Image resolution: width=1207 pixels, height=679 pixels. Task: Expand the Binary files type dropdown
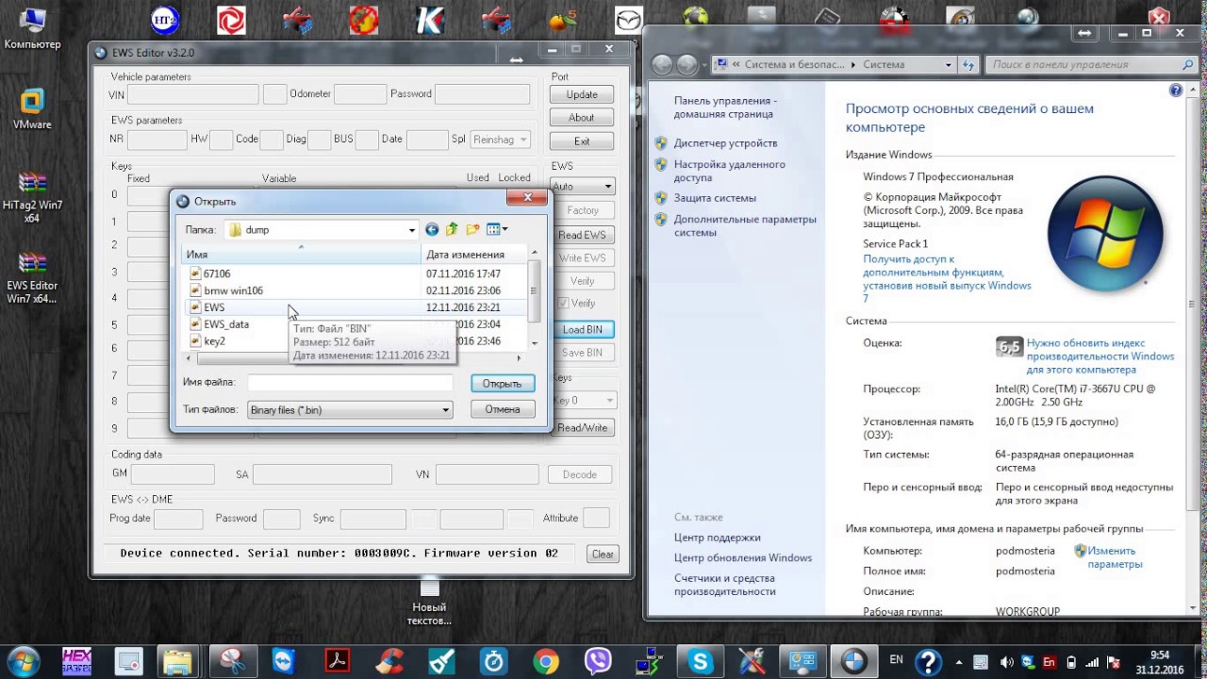pyautogui.click(x=446, y=410)
